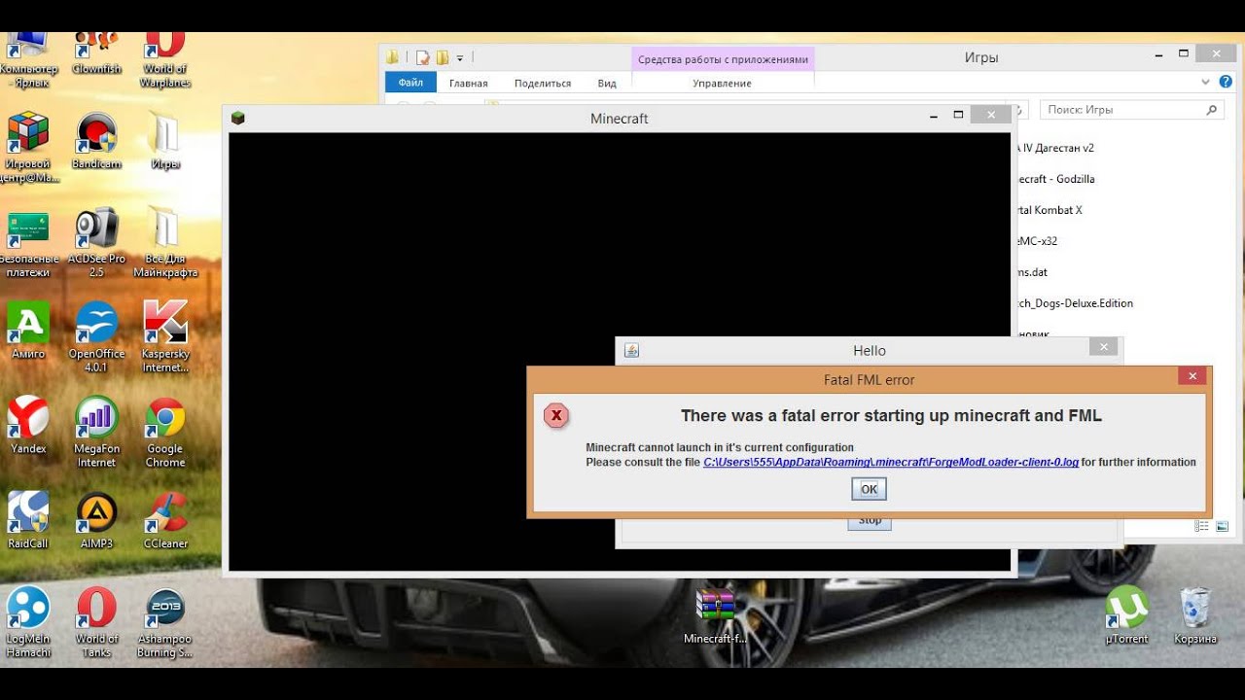
Task: Open the Корзина recycle bin
Action: pyautogui.click(x=1194, y=614)
